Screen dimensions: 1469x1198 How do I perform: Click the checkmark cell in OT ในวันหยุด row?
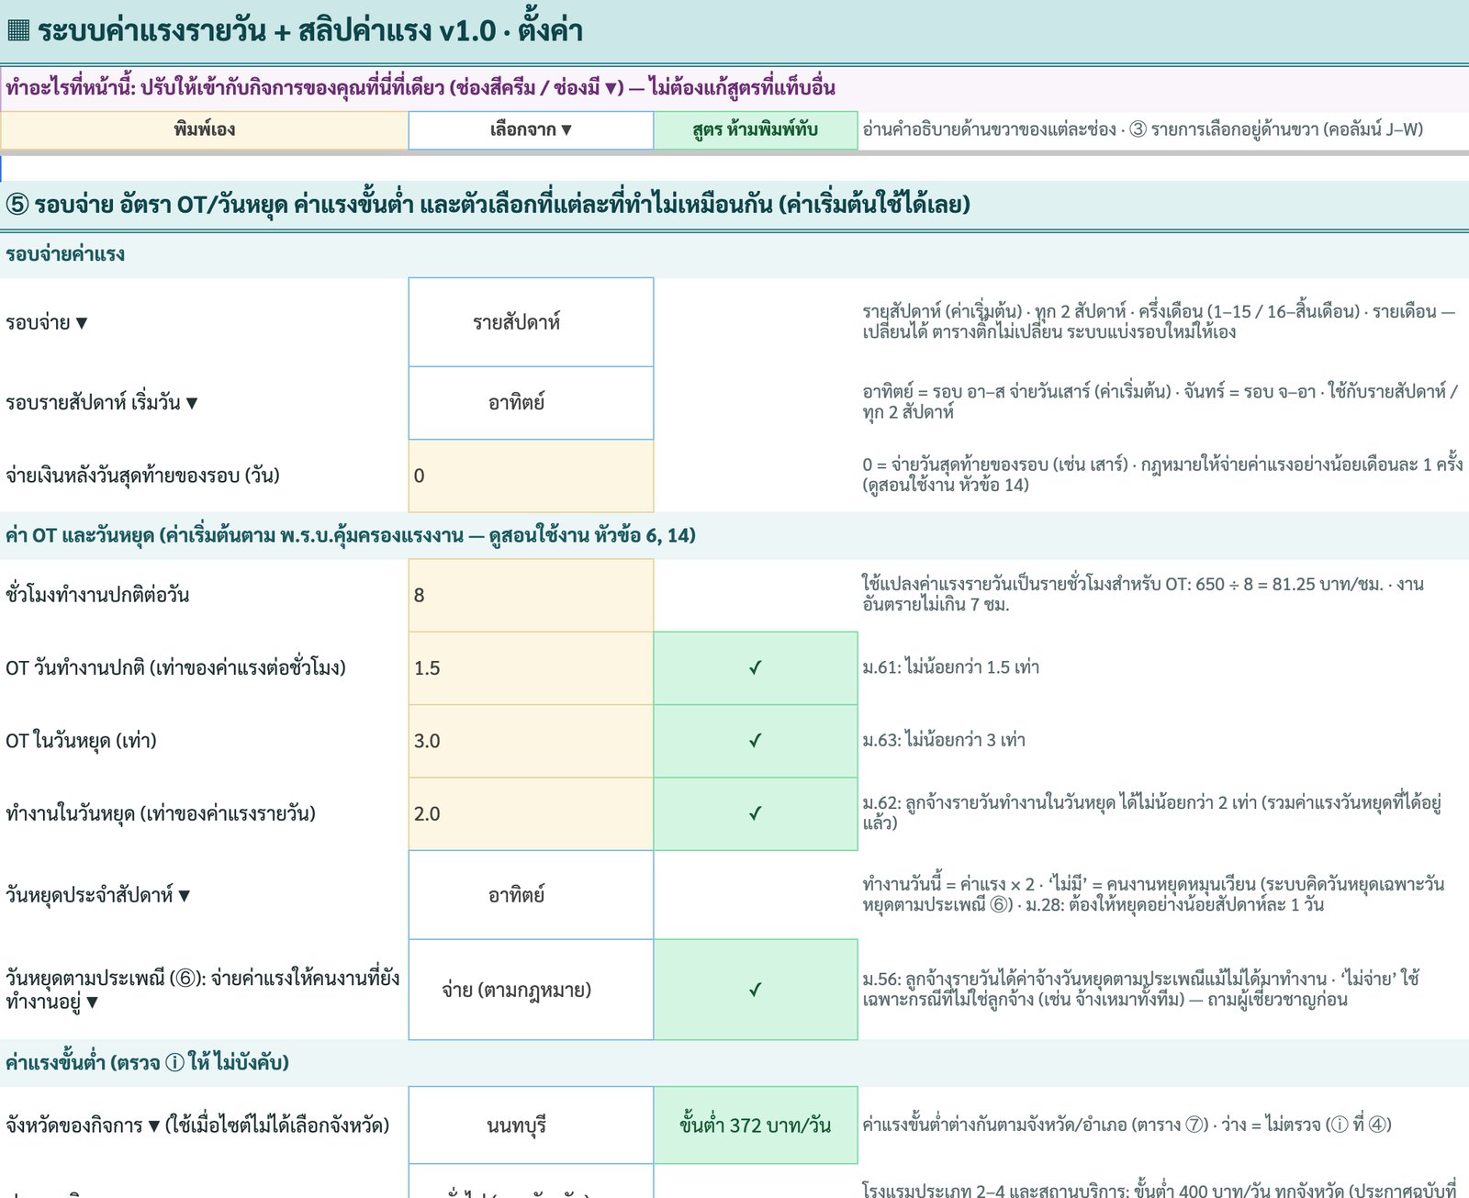pos(756,741)
